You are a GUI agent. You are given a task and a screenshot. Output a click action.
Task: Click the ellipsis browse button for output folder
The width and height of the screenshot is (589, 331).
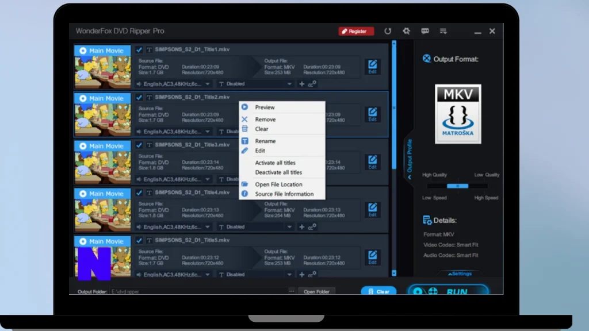point(292,291)
